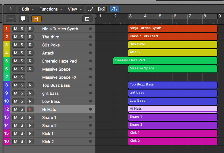Toggle the blue Catch playhead button
Viewport: 224px width, 153px height.
[x=114, y=9]
